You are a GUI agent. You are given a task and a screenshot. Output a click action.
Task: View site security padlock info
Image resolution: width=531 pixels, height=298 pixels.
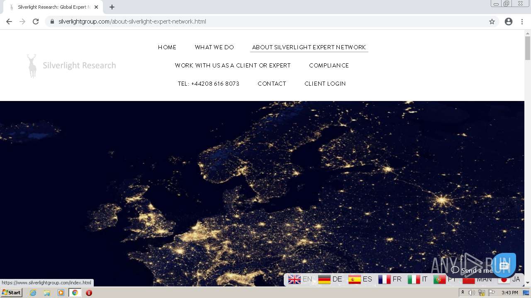click(52, 22)
